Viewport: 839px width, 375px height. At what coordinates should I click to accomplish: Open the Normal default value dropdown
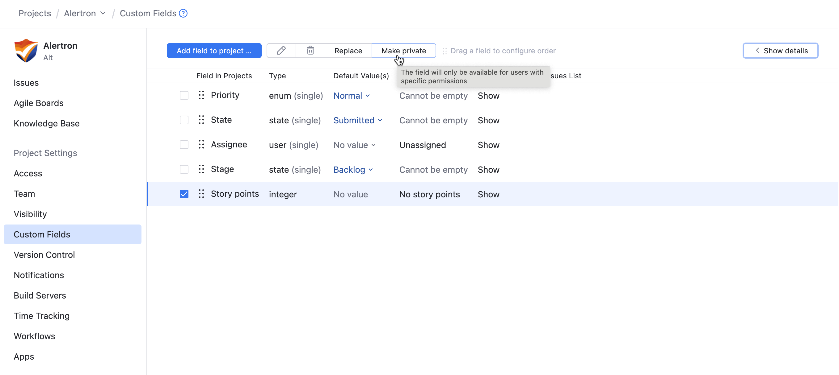click(352, 96)
